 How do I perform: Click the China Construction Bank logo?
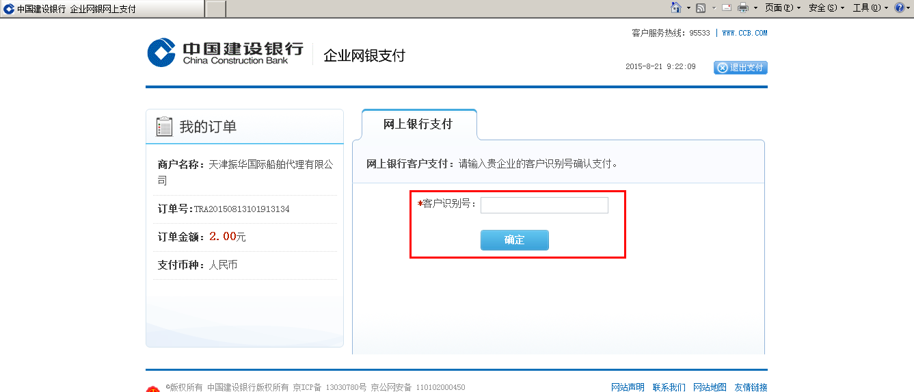[x=225, y=53]
